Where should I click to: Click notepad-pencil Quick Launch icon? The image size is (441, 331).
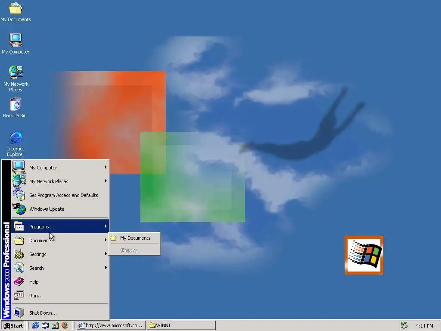tap(55, 325)
